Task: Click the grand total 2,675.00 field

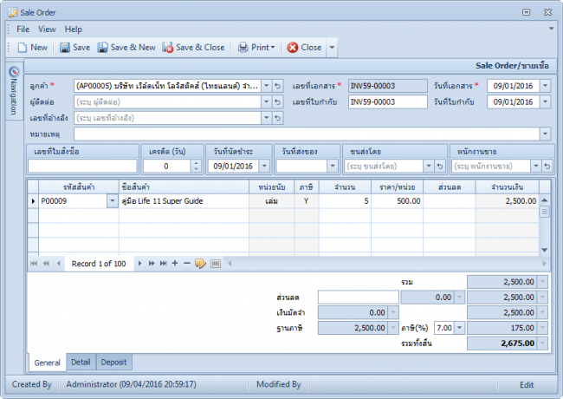Action: (507, 343)
